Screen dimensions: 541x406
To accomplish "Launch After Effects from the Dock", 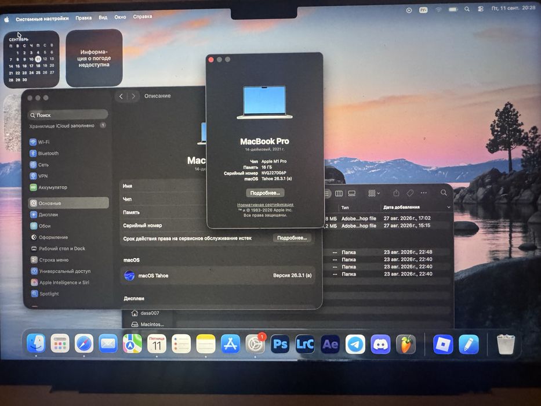I will tap(330, 344).
